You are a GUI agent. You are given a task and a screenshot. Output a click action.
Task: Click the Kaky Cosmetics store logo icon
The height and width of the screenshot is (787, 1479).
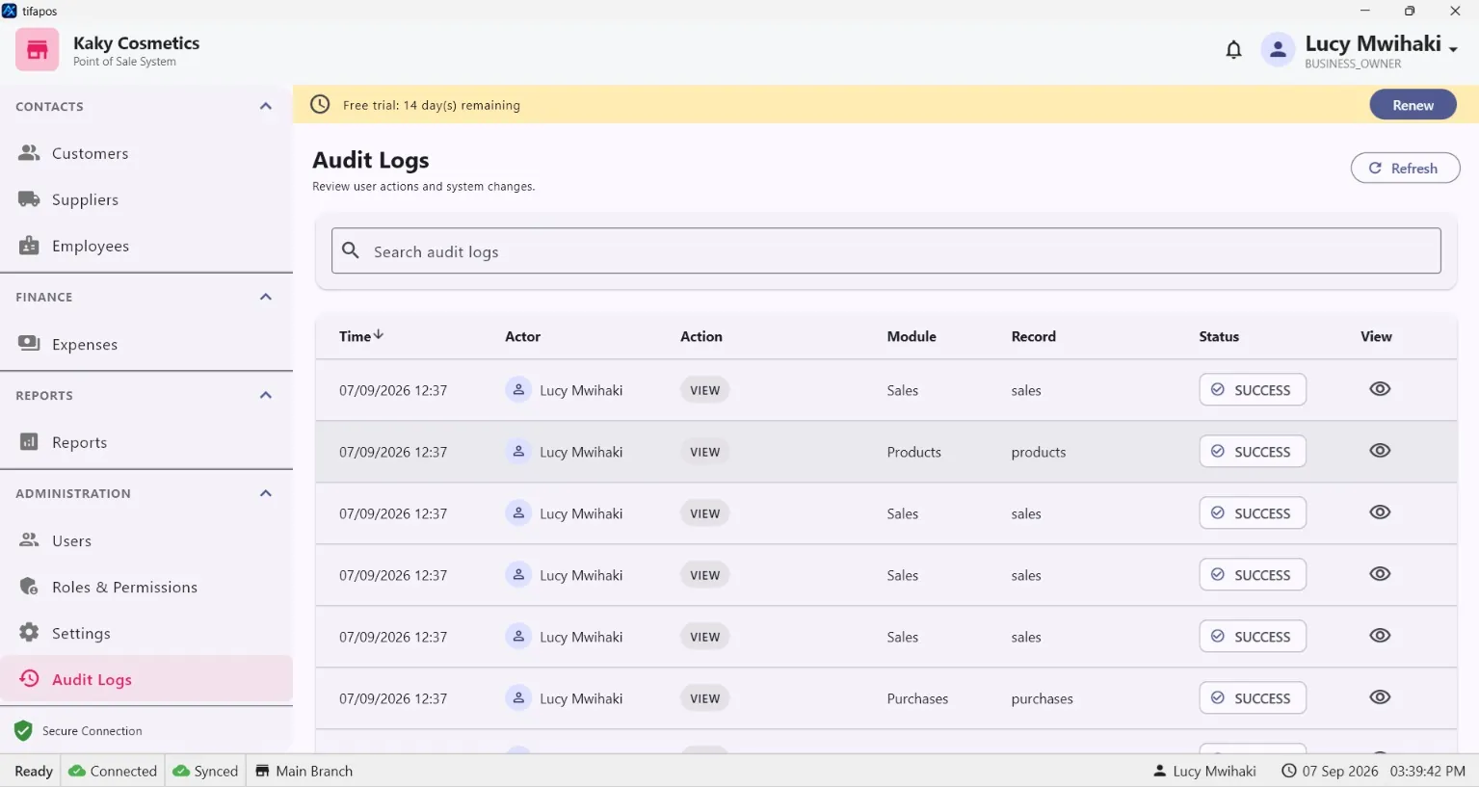point(37,49)
